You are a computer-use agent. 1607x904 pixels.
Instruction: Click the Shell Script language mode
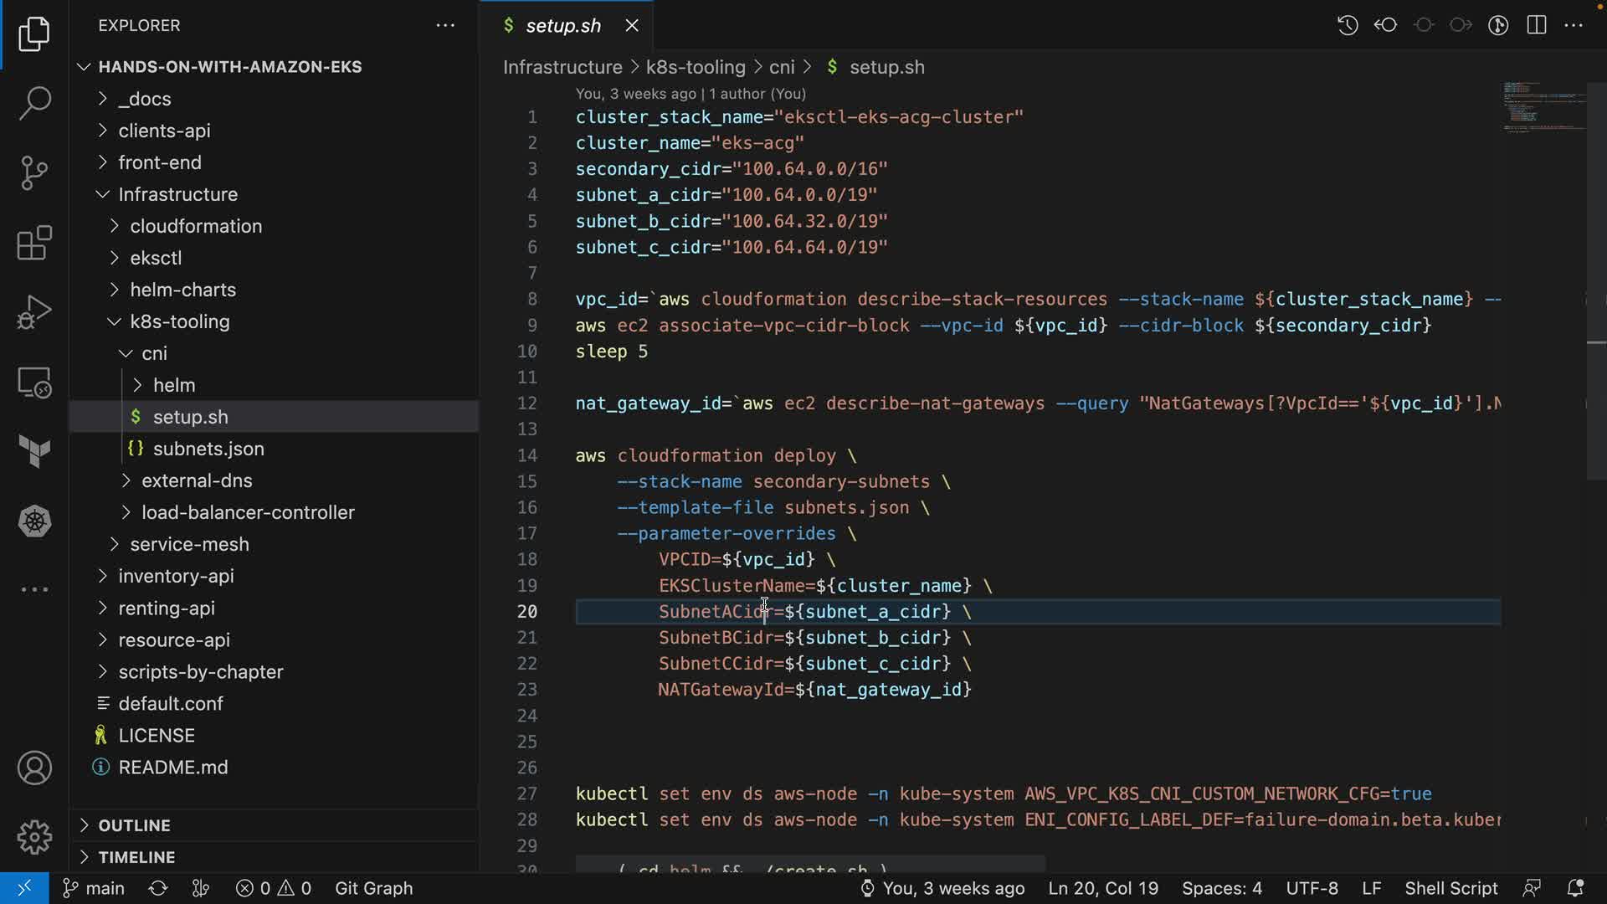1450,888
